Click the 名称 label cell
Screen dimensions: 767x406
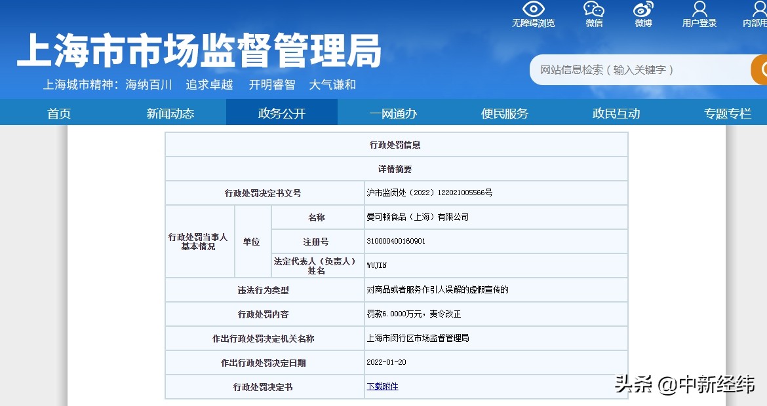pos(317,217)
